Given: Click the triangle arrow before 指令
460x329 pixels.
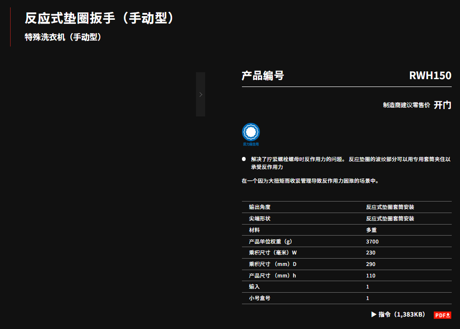Looking at the screenshot, I should (374, 314).
